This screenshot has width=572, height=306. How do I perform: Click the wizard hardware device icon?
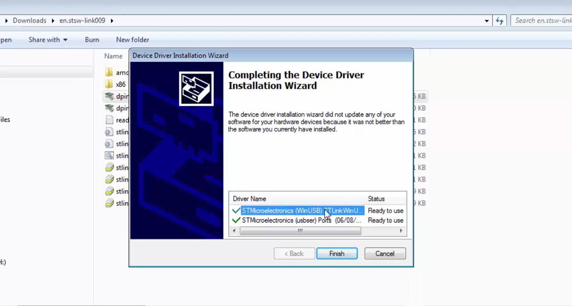coord(196,89)
